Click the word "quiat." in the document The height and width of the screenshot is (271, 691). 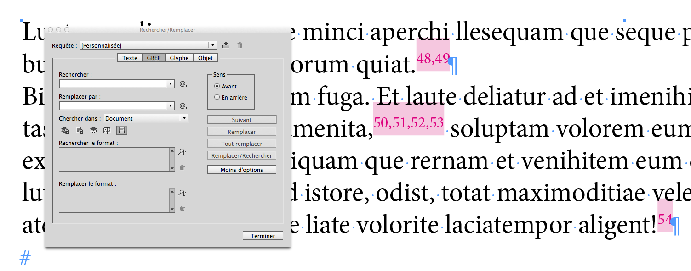(x=386, y=66)
